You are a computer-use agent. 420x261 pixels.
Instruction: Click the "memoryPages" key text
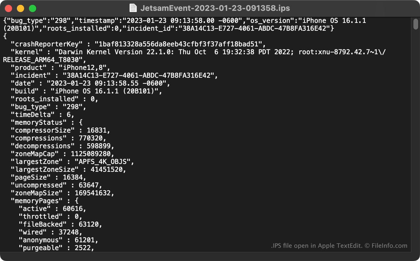pos(36,201)
